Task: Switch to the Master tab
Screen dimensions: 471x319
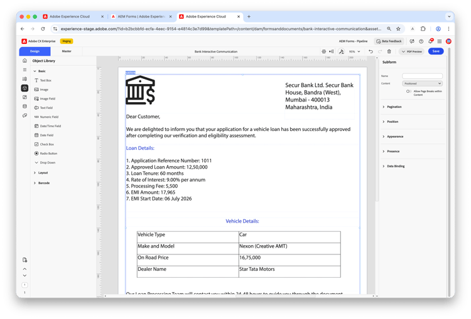Action: 67,51
